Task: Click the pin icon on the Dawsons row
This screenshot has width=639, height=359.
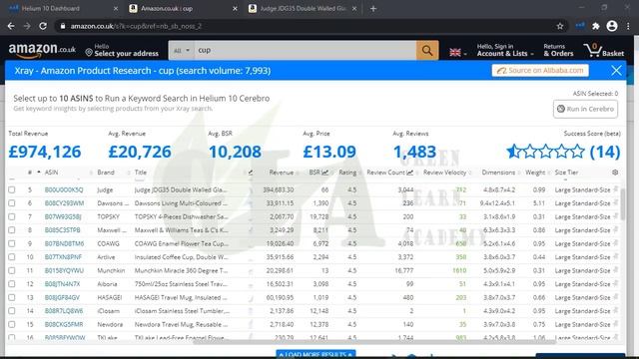Action: pyautogui.click(x=616, y=202)
